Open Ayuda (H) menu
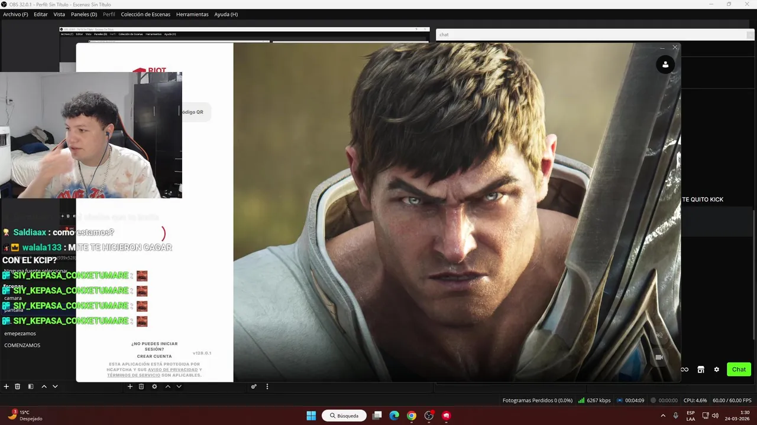Image resolution: width=757 pixels, height=425 pixels. 226,14
